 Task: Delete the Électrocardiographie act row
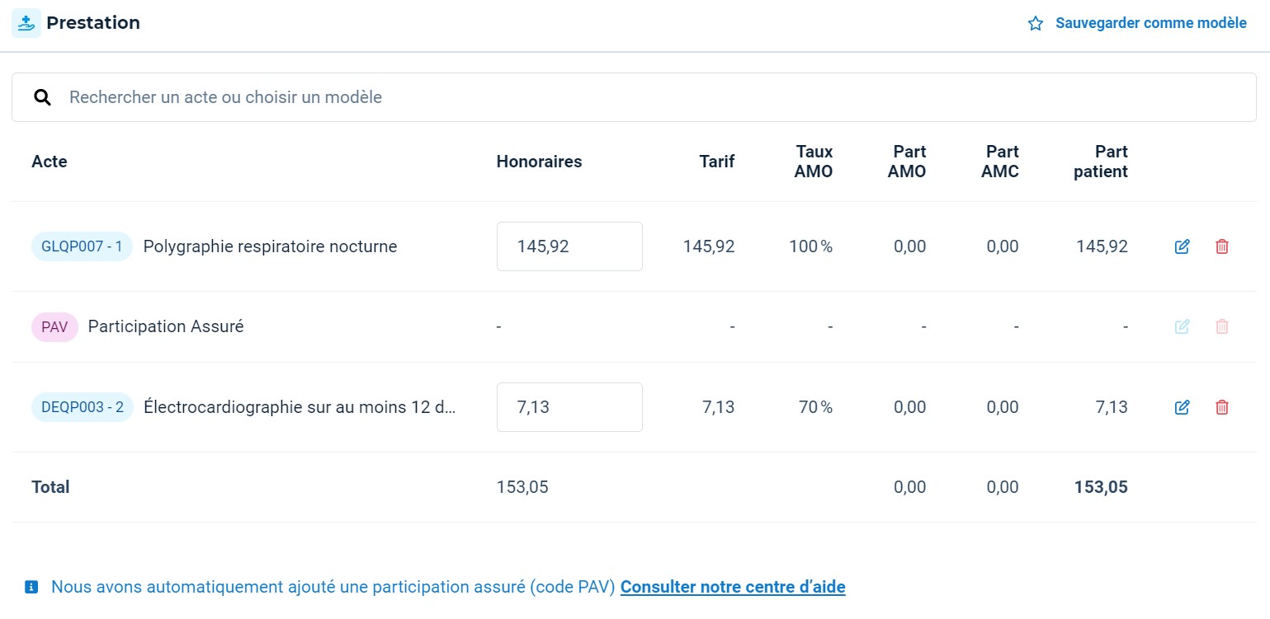1222,407
